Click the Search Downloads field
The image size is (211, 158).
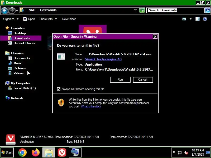pos(175,10)
